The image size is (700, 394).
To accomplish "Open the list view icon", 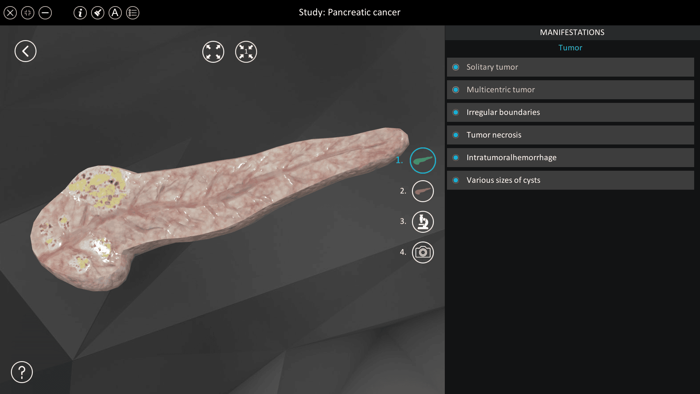I will pyautogui.click(x=133, y=13).
